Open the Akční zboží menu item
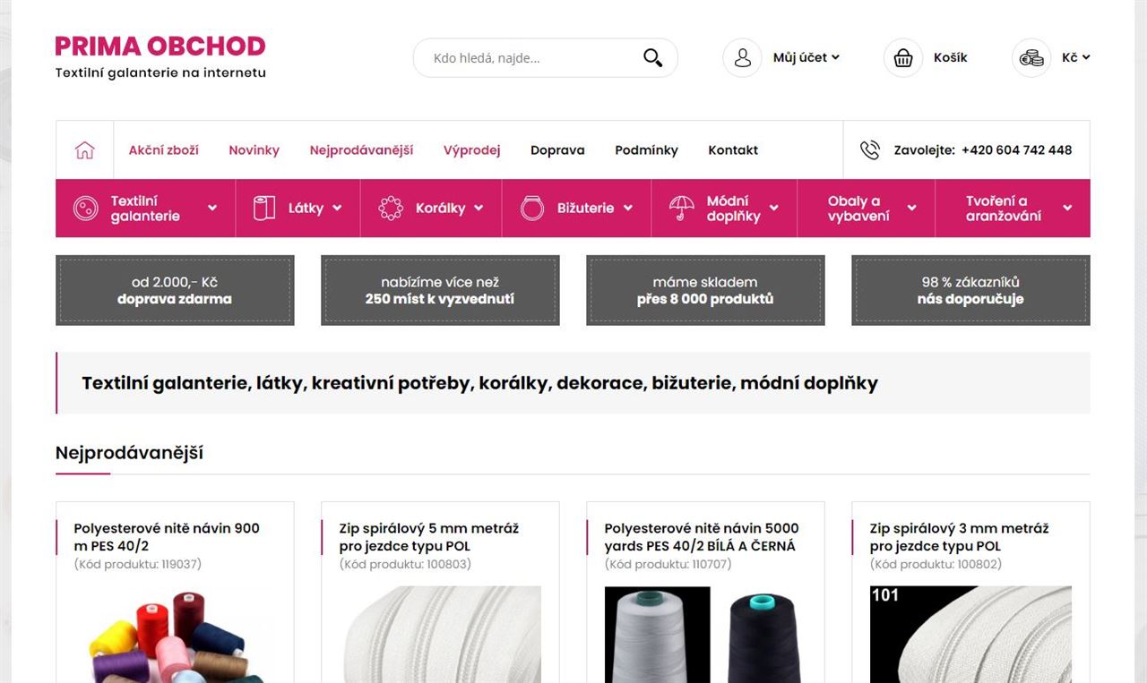 coord(164,150)
